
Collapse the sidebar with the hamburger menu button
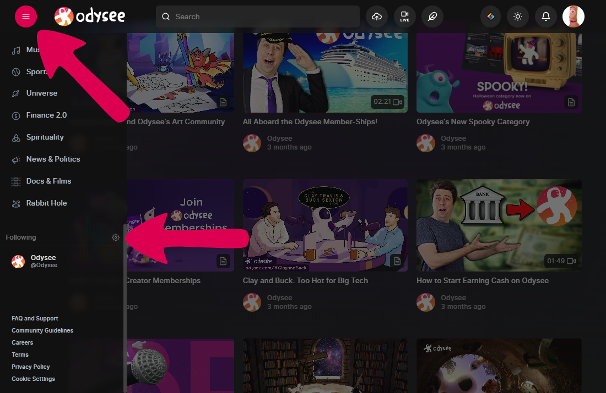(26, 16)
